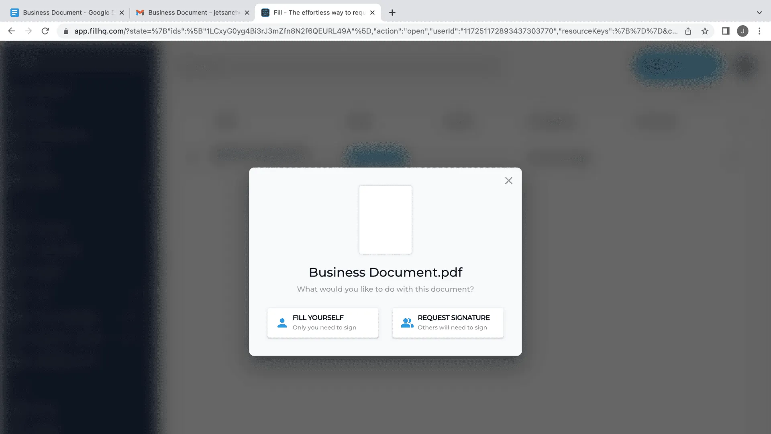Open the Chrome three-dot menu
Image resolution: width=771 pixels, height=434 pixels.
[x=759, y=31]
